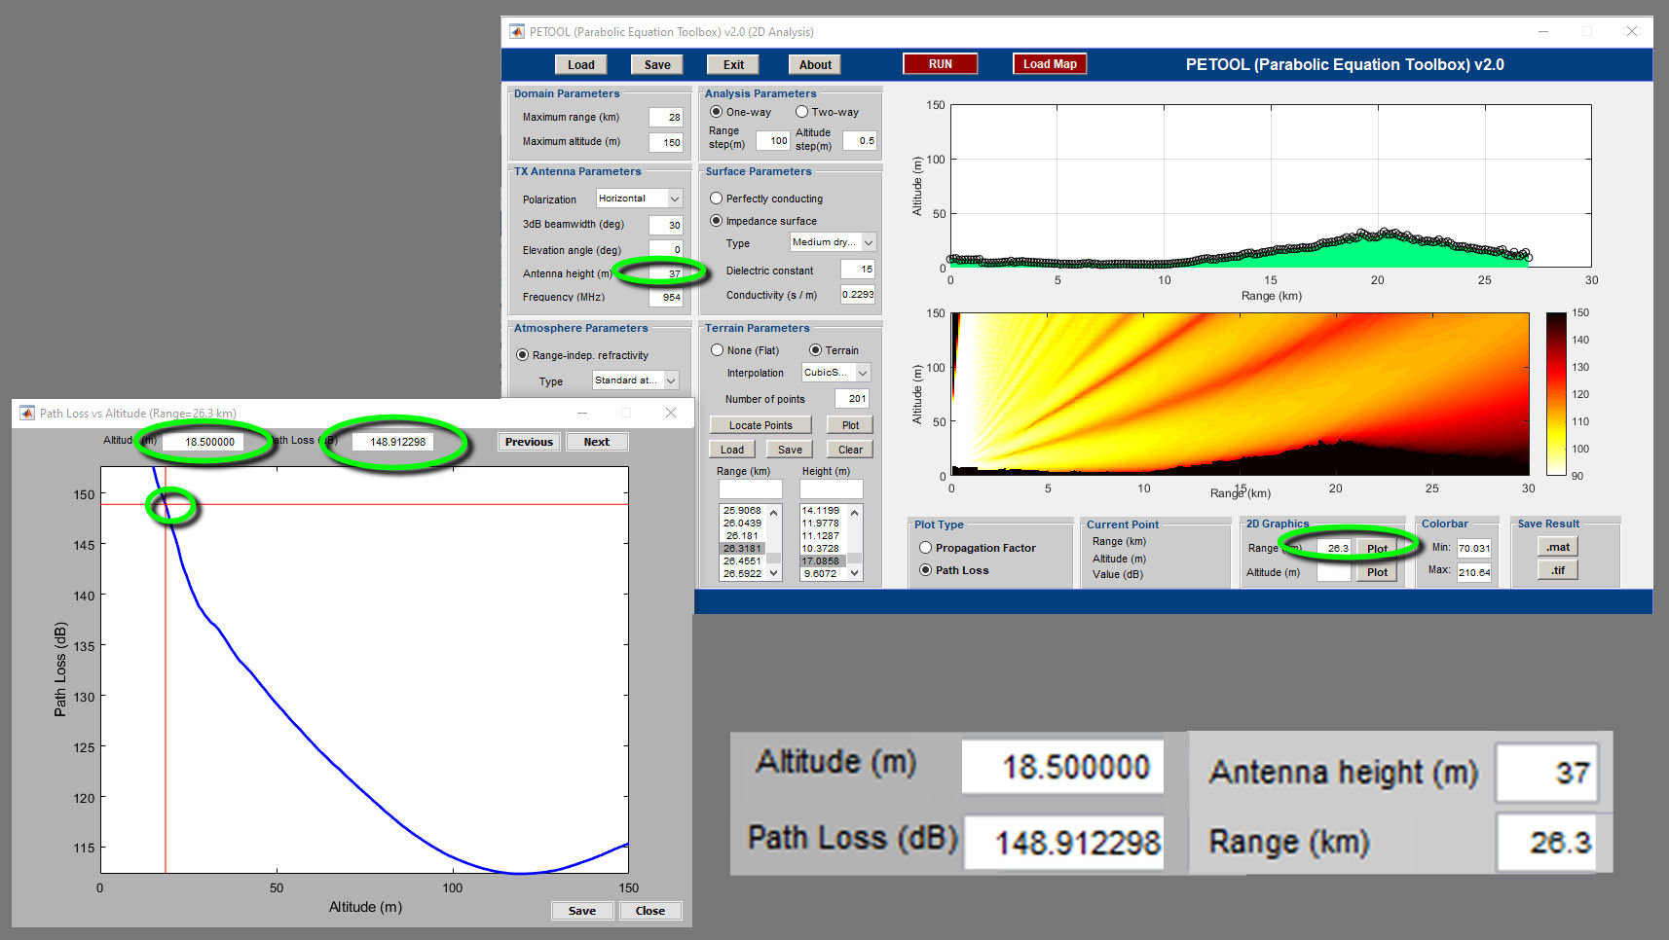Click the Dielectric constant field
The width and height of the screenshot is (1669, 940).
[858, 270]
